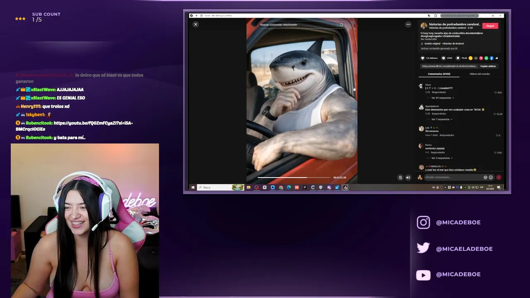530x298 pixels.
Task: Click the taskbar 'Buscar' search box
Action: 220,187
